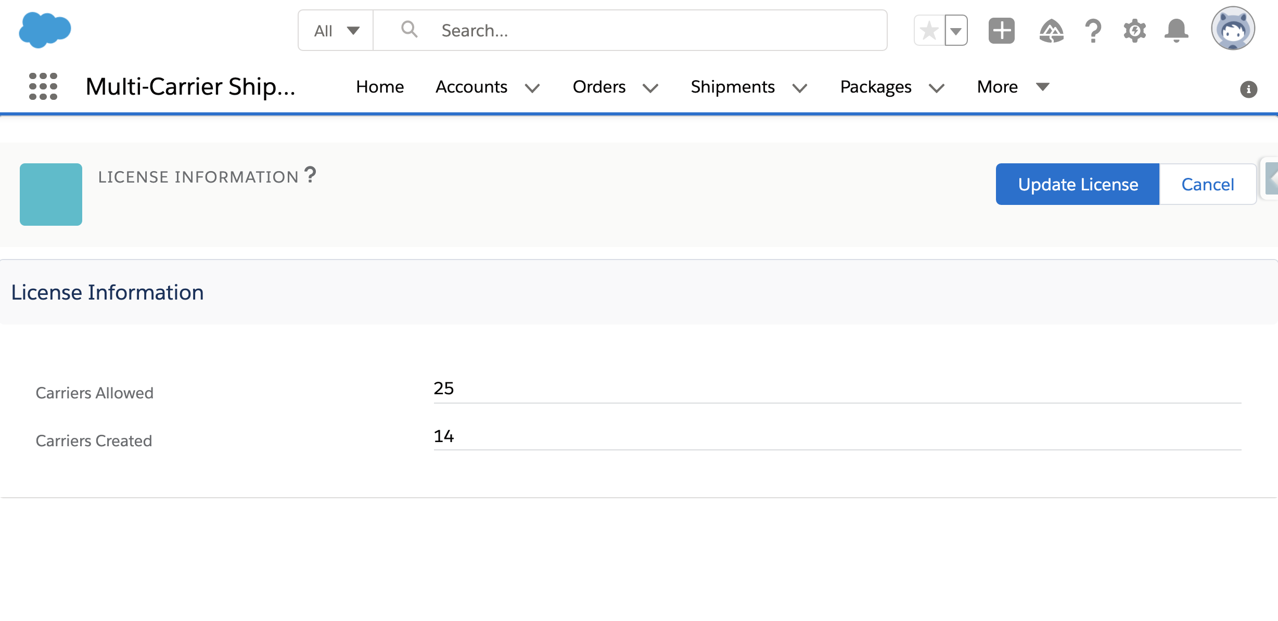Open the All search scope dropdown
This screenshot has height=621, width=1278.
[x=336, y=31]
